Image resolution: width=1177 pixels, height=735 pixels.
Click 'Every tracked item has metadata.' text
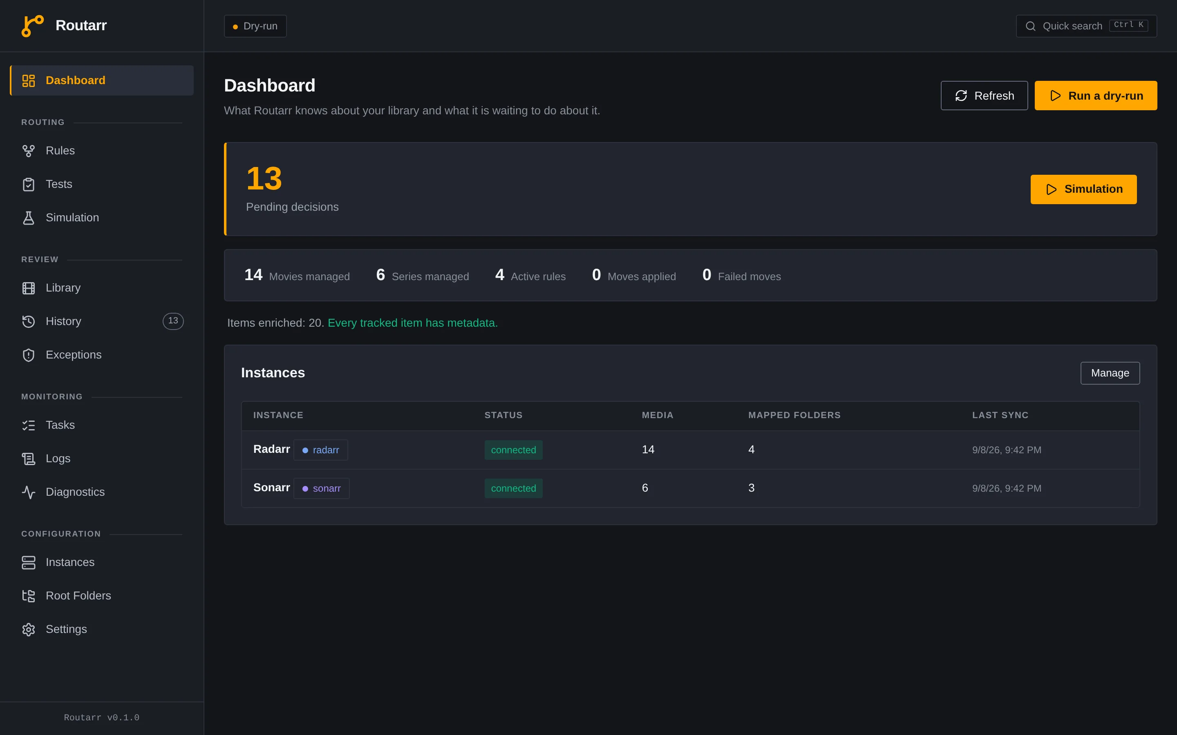click(412, 323)
